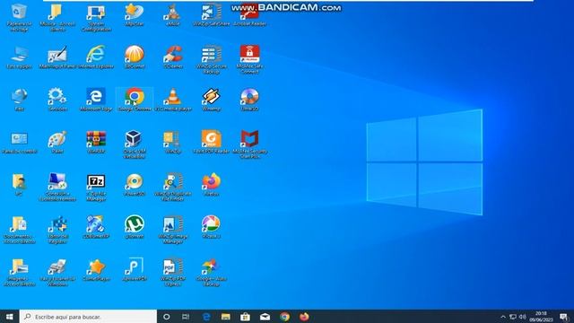This screenshot has width=574, height=323.
Task: Select the Documentos - Acceso directo folder
Action: click(19, 230)
